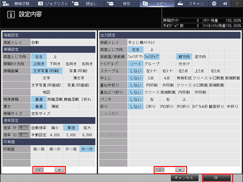The width and height of the screenshot is (243, 182).
Task: Click the 自動 paper tray value
Action: point(63,42)
